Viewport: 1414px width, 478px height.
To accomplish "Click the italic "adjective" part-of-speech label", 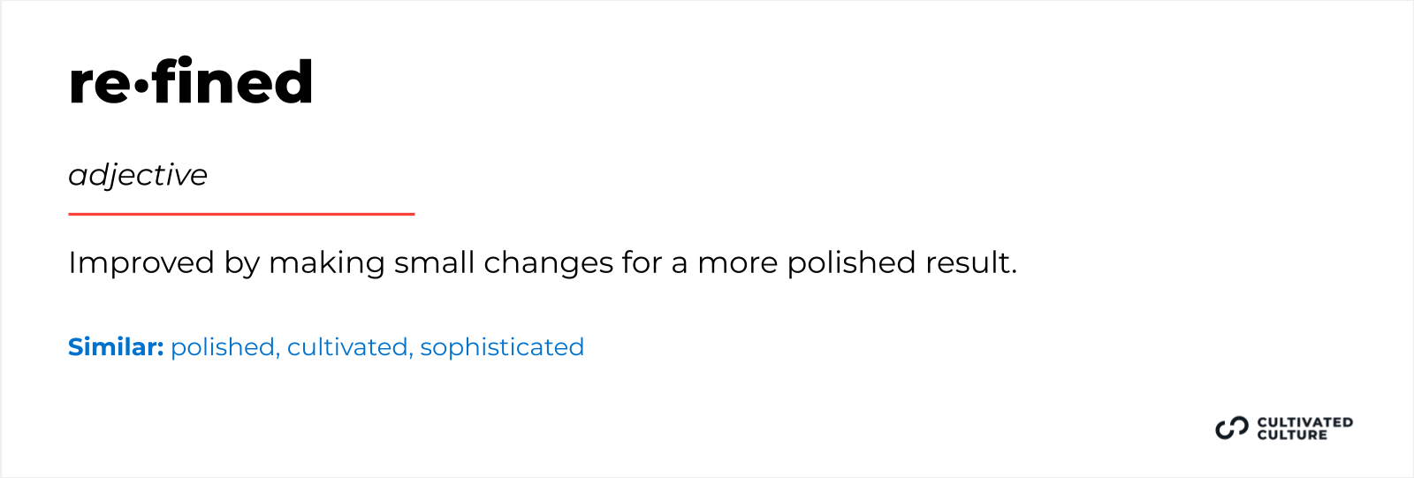I will [138, 175].
